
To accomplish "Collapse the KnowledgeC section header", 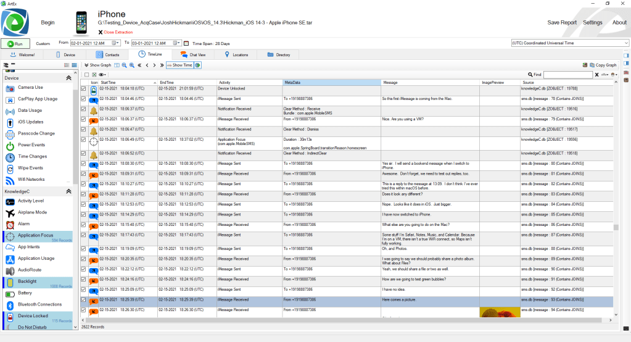I will tap(68, 191).
